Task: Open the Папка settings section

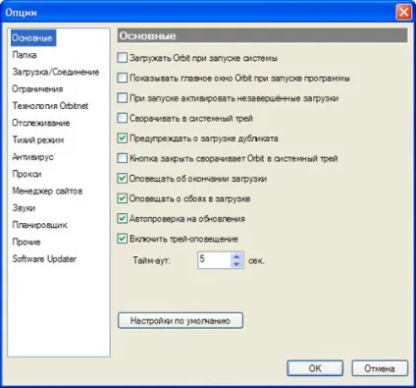Action: point(25,55)
